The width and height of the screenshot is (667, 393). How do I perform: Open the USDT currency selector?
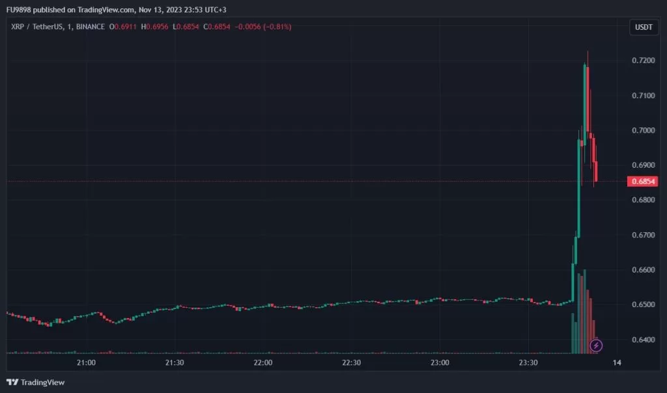pyautogui.click(x=644, y=27)
